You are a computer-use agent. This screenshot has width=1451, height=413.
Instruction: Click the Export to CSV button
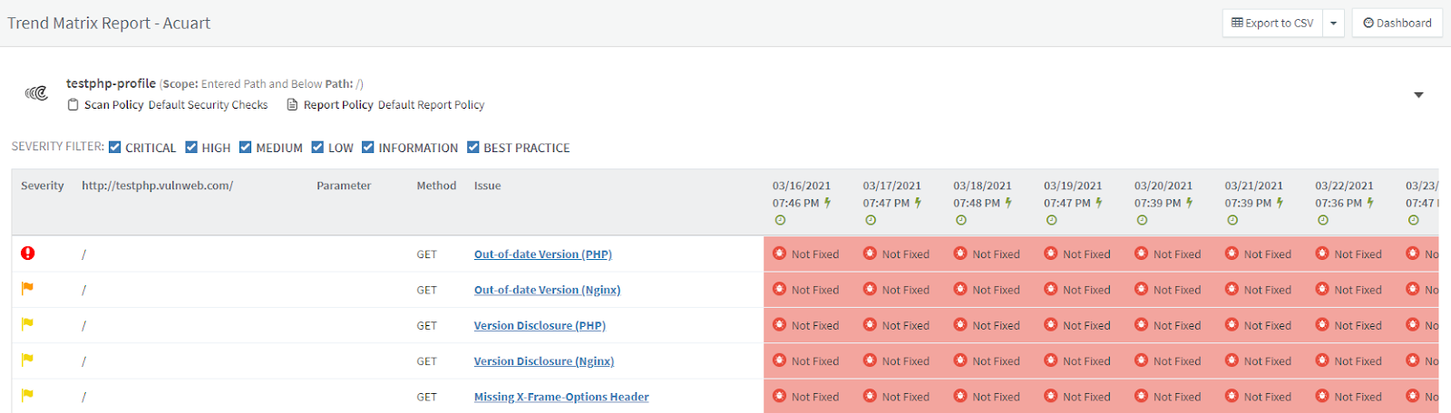click(1272, 24)
